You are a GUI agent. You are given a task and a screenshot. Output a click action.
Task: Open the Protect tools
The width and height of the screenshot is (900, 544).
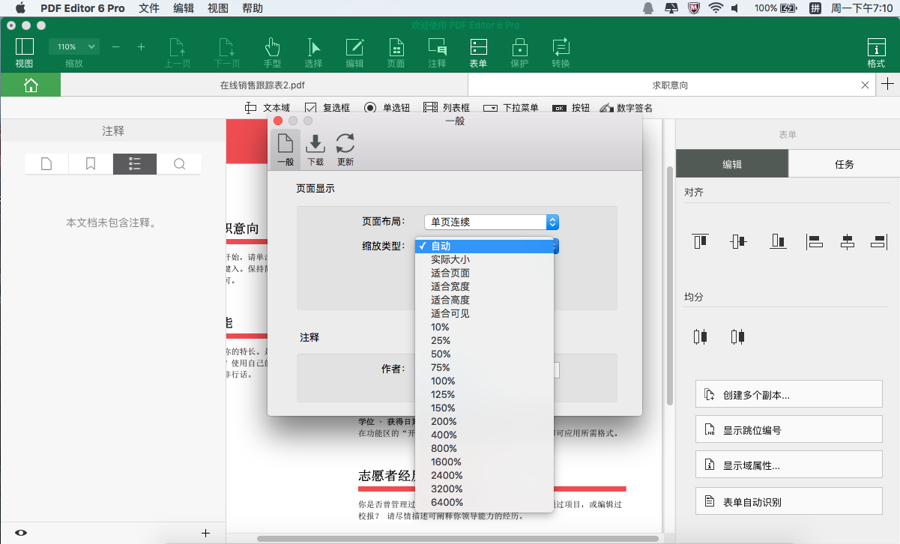[519, 51]
